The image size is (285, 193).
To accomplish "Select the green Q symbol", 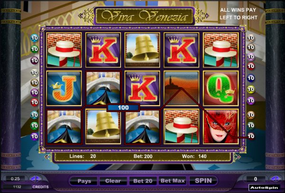I will 221,88.
